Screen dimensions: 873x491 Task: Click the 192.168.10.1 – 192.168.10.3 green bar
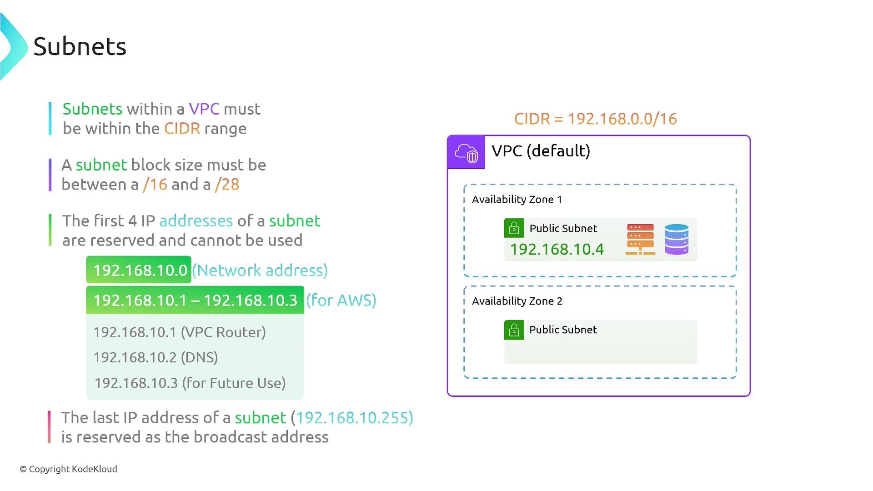(x=195, y=300)
